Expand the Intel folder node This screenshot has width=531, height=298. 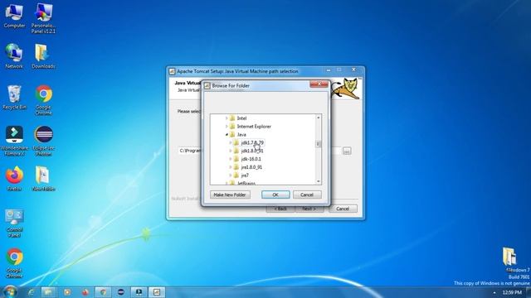coord(227,118)
